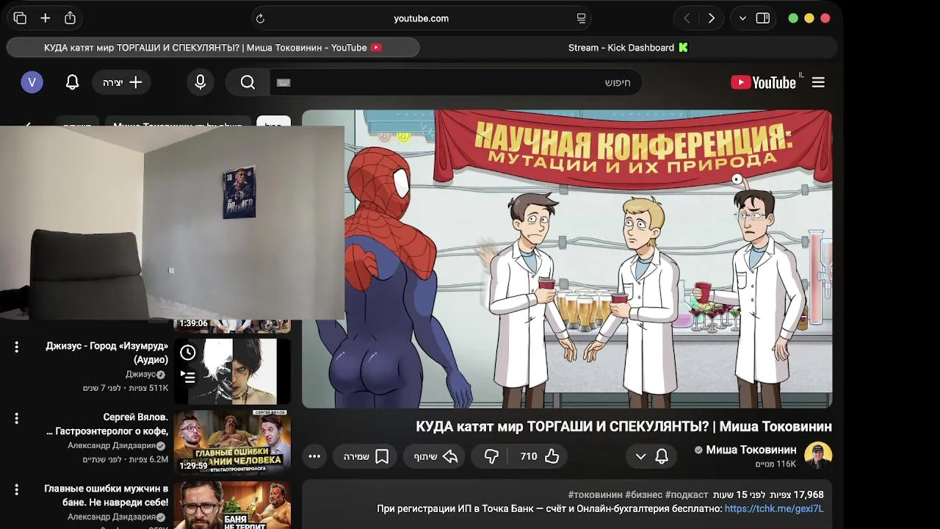The width and height of the screenshot is (940, 529).
Task: Open the create יצירה button
Action: point(122,82)
